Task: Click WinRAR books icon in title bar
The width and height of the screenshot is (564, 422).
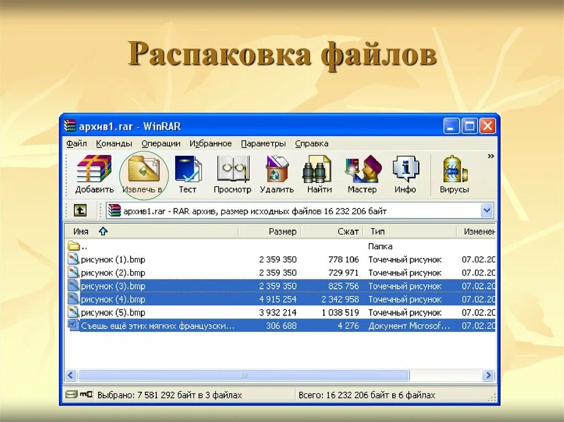Action: [70, 126]
